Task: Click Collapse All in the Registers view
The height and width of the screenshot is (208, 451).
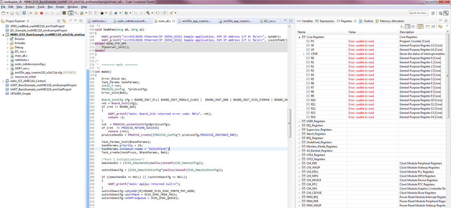Action: coord(413,27)
